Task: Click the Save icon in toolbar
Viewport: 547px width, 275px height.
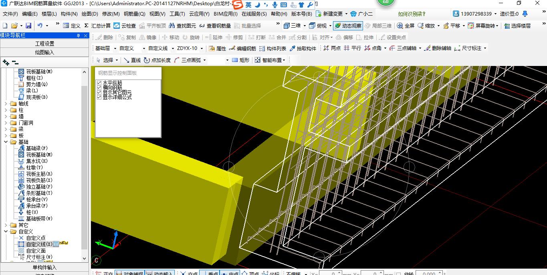Action: point(28,26)
